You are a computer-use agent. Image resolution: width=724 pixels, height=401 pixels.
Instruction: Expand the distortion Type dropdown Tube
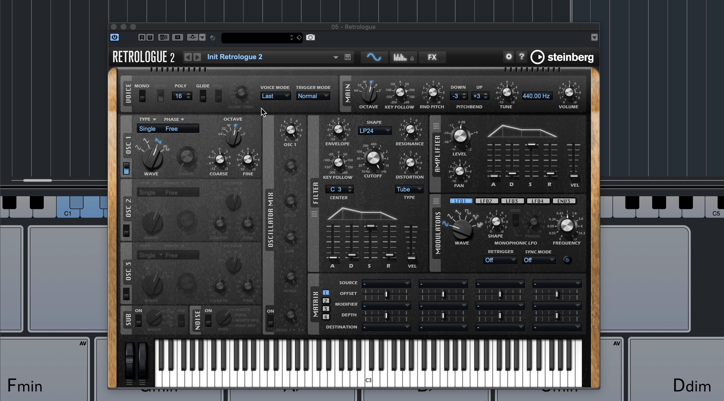tap(409, 189)
